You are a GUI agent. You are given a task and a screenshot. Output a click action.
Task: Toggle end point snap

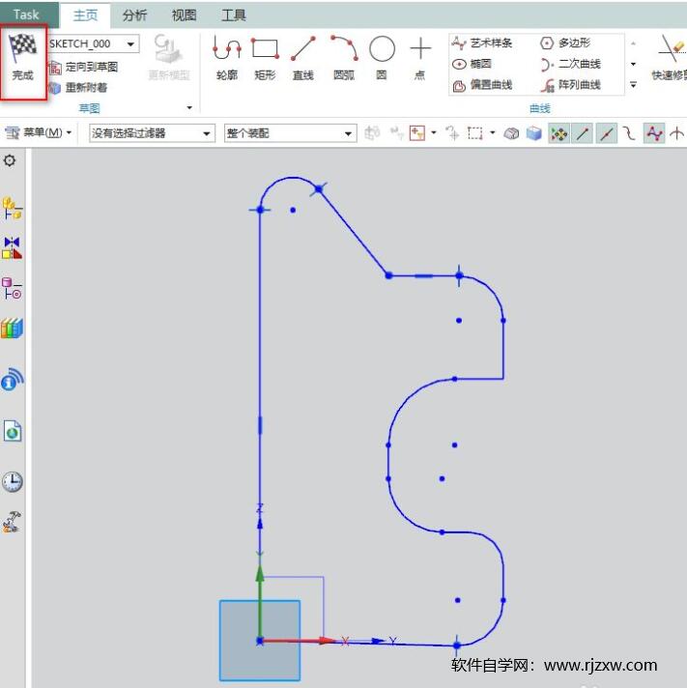point(583,133)
